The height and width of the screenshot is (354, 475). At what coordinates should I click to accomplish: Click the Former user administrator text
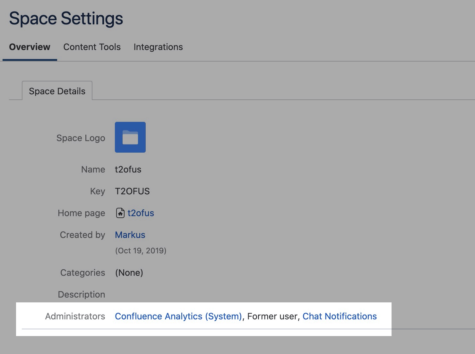tap(272, 316)
